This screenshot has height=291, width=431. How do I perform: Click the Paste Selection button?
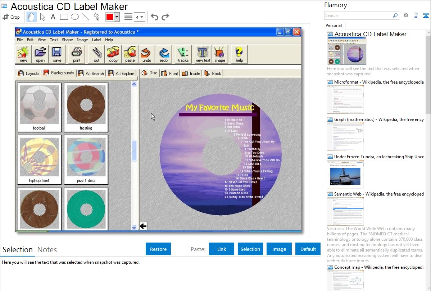(x=250, y=249)
